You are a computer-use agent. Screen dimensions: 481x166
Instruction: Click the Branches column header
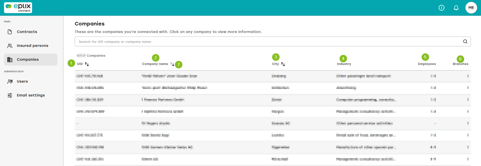pyautogui.click(x=461, y=64)
